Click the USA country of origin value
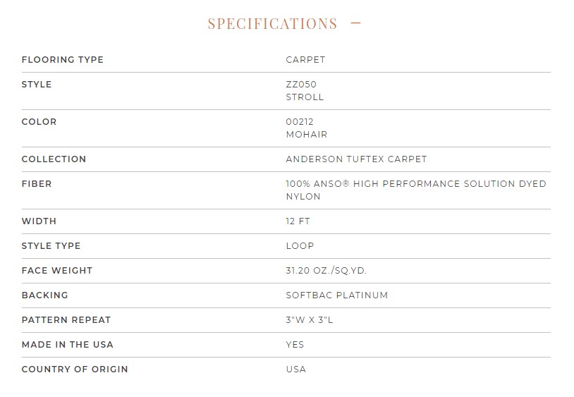574x397 pixels. click(295, 369)
